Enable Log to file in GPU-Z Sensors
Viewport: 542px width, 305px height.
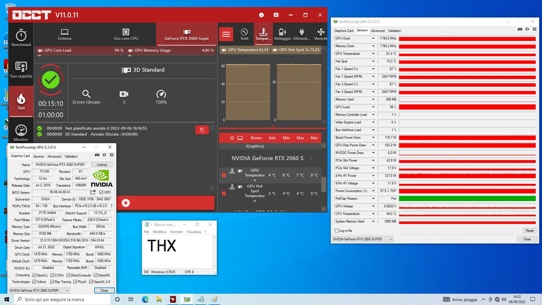(337, 231)
